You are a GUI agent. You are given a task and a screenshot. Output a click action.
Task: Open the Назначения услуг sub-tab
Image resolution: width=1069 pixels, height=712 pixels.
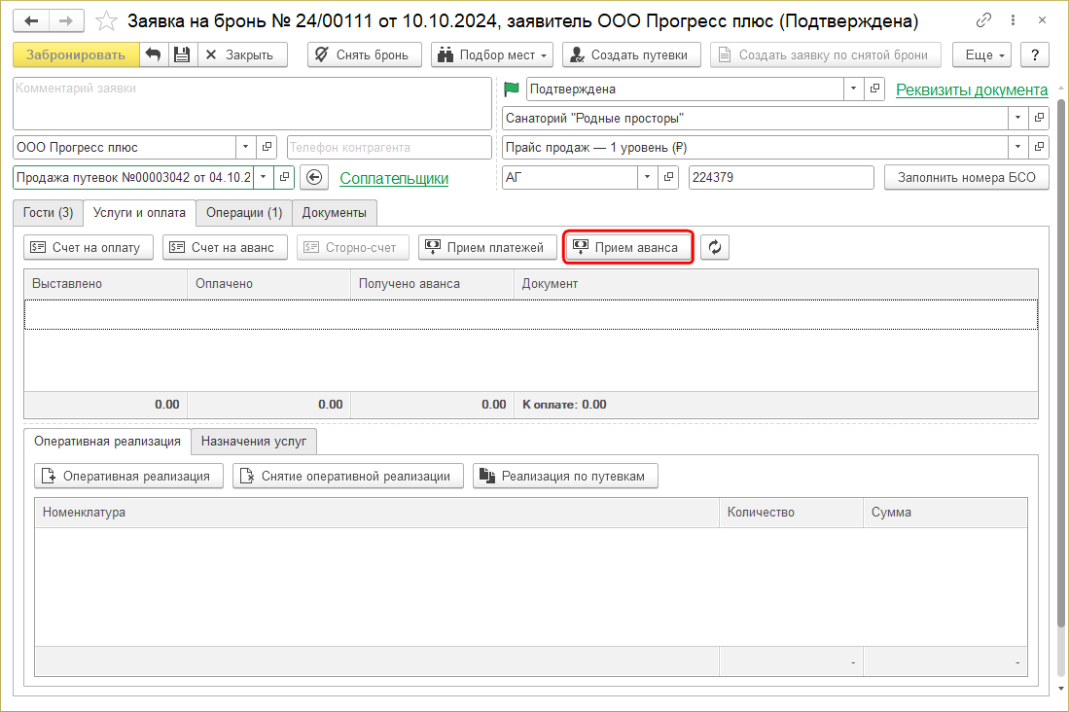click(254, 442)
